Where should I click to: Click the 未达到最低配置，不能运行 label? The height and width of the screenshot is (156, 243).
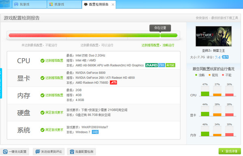coord(39,45)
